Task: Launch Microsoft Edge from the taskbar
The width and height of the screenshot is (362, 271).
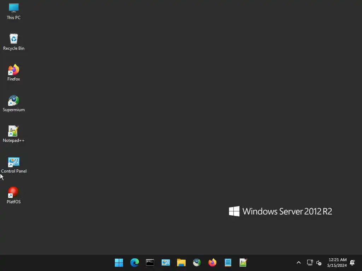Action: point(135,263)
